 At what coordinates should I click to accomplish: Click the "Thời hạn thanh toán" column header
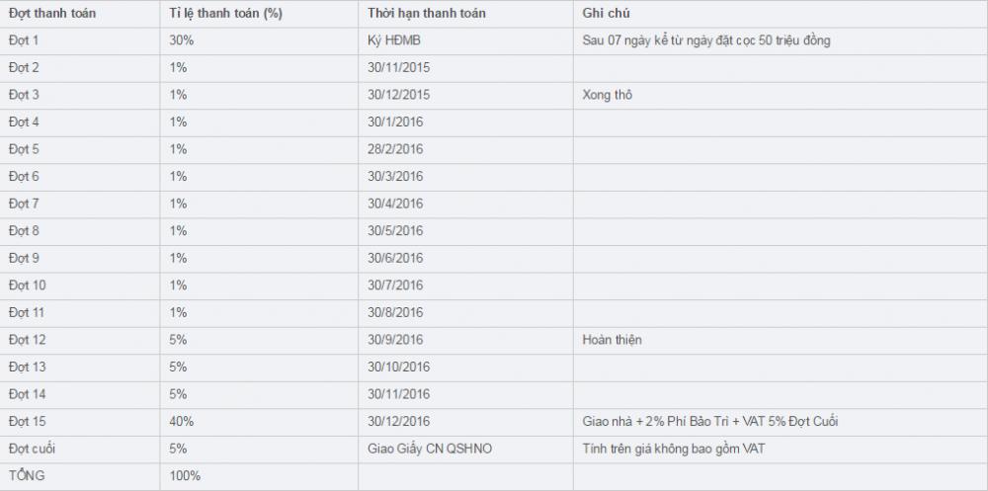point(425,14)
